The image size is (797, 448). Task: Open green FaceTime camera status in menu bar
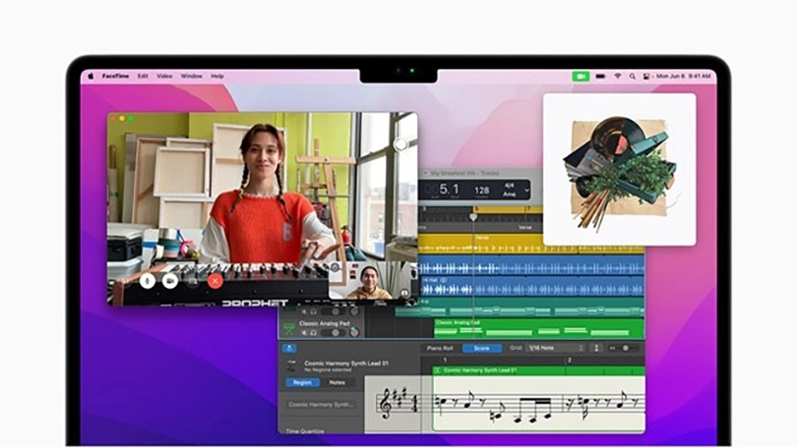[x=581, y=76]
